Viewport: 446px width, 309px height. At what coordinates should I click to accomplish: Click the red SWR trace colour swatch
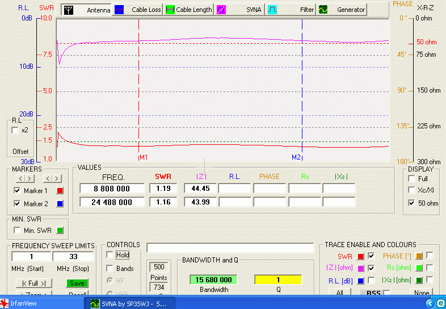(360, 256)
